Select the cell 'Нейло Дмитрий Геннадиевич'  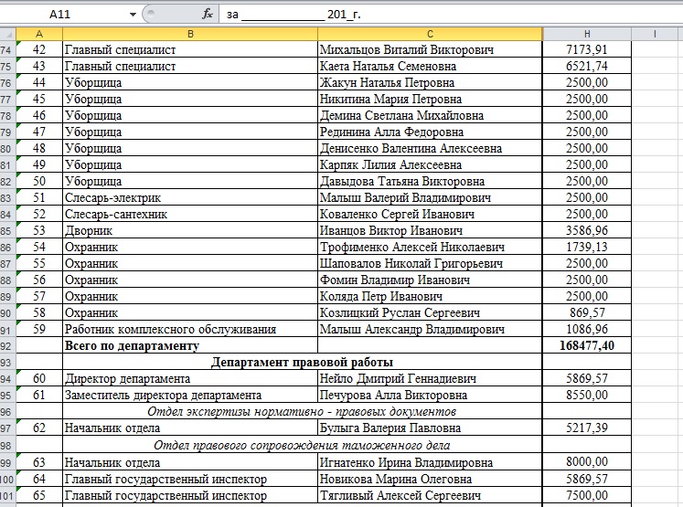[429, 379]
